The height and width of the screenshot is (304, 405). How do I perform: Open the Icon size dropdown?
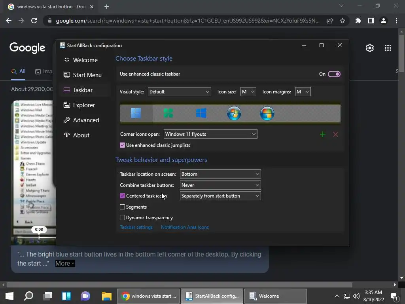pyautogui.click(x=248, y=92)
